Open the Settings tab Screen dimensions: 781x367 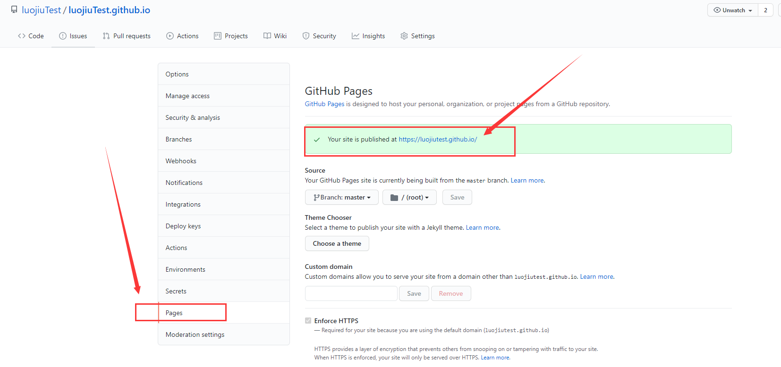pos(417,36)
